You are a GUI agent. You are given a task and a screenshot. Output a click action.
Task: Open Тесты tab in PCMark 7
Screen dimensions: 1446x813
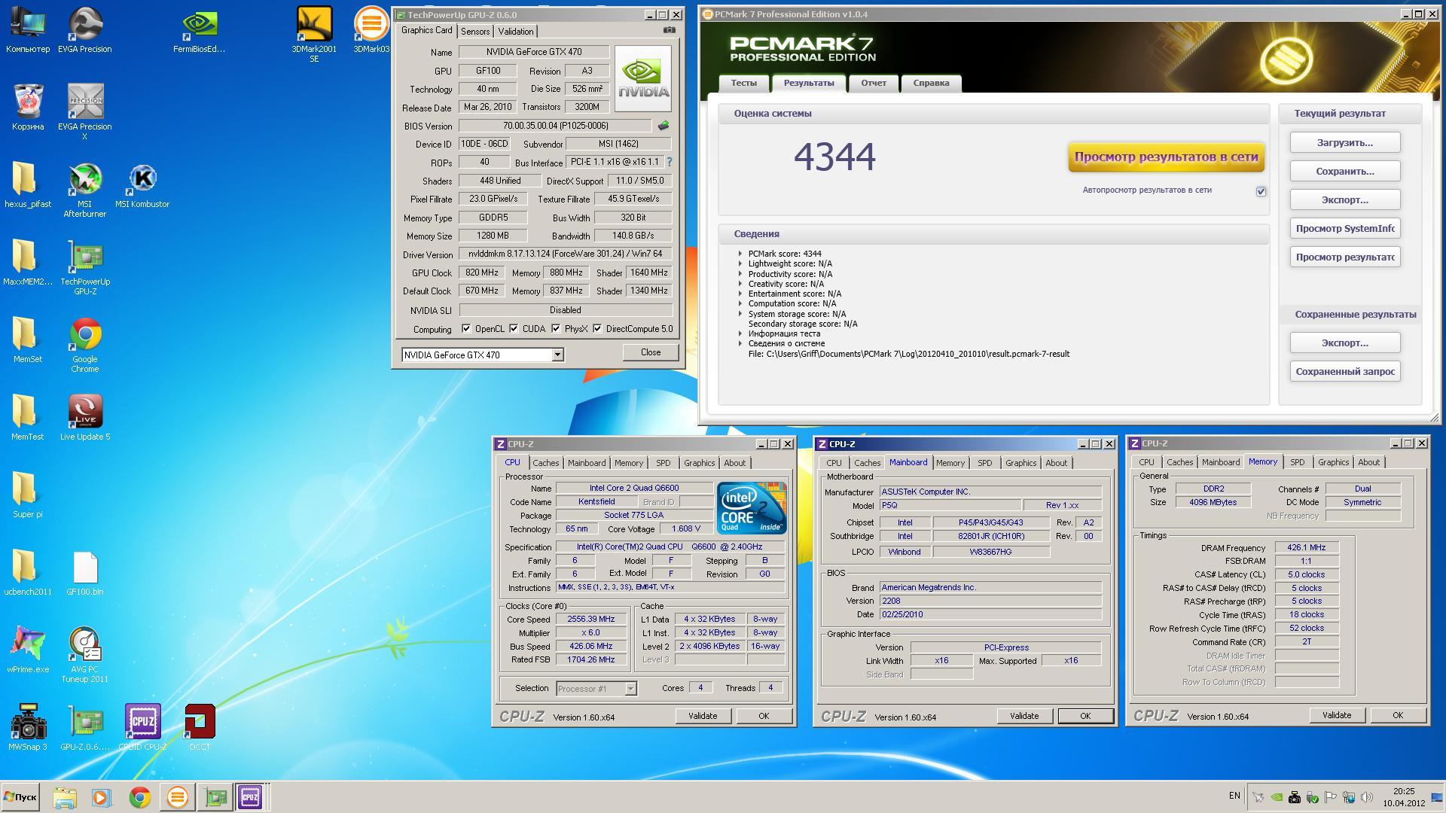(744, 83)
